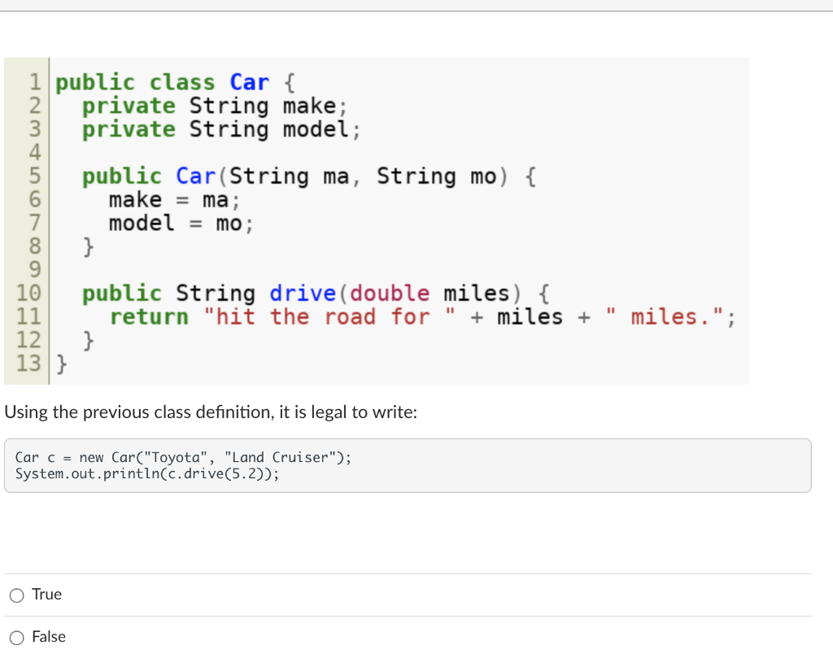The image size is (833, 667).
Task: Click the new Car Toyota code snippet line
Action: tap(183, 457)
